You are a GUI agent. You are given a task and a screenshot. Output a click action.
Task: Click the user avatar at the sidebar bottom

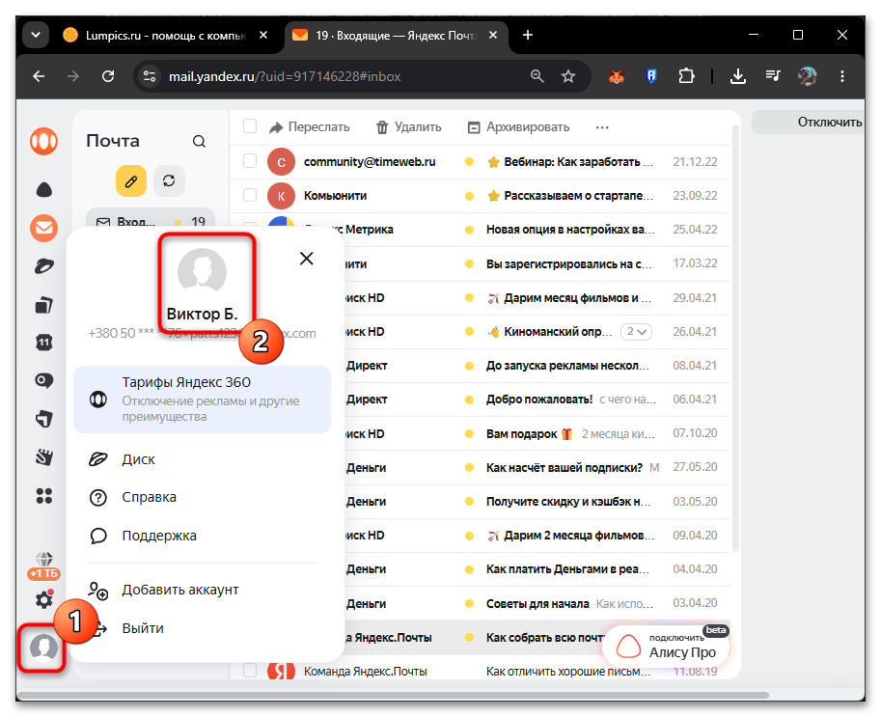[x=43, y=648]
